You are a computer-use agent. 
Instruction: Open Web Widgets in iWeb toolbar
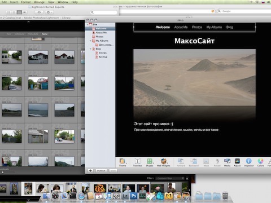coord(164,162)
